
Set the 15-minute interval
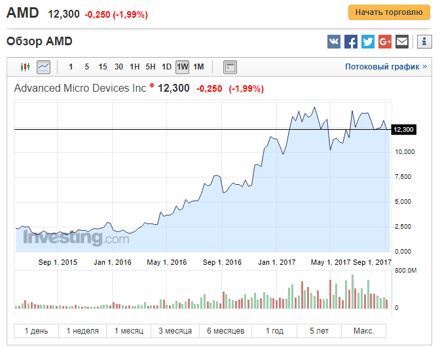(103, 67)
